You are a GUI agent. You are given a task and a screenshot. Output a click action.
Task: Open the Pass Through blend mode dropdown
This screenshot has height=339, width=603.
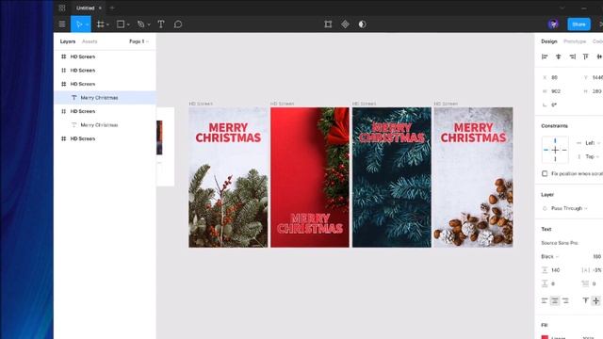pyautogui.click(x=569, y=208)
